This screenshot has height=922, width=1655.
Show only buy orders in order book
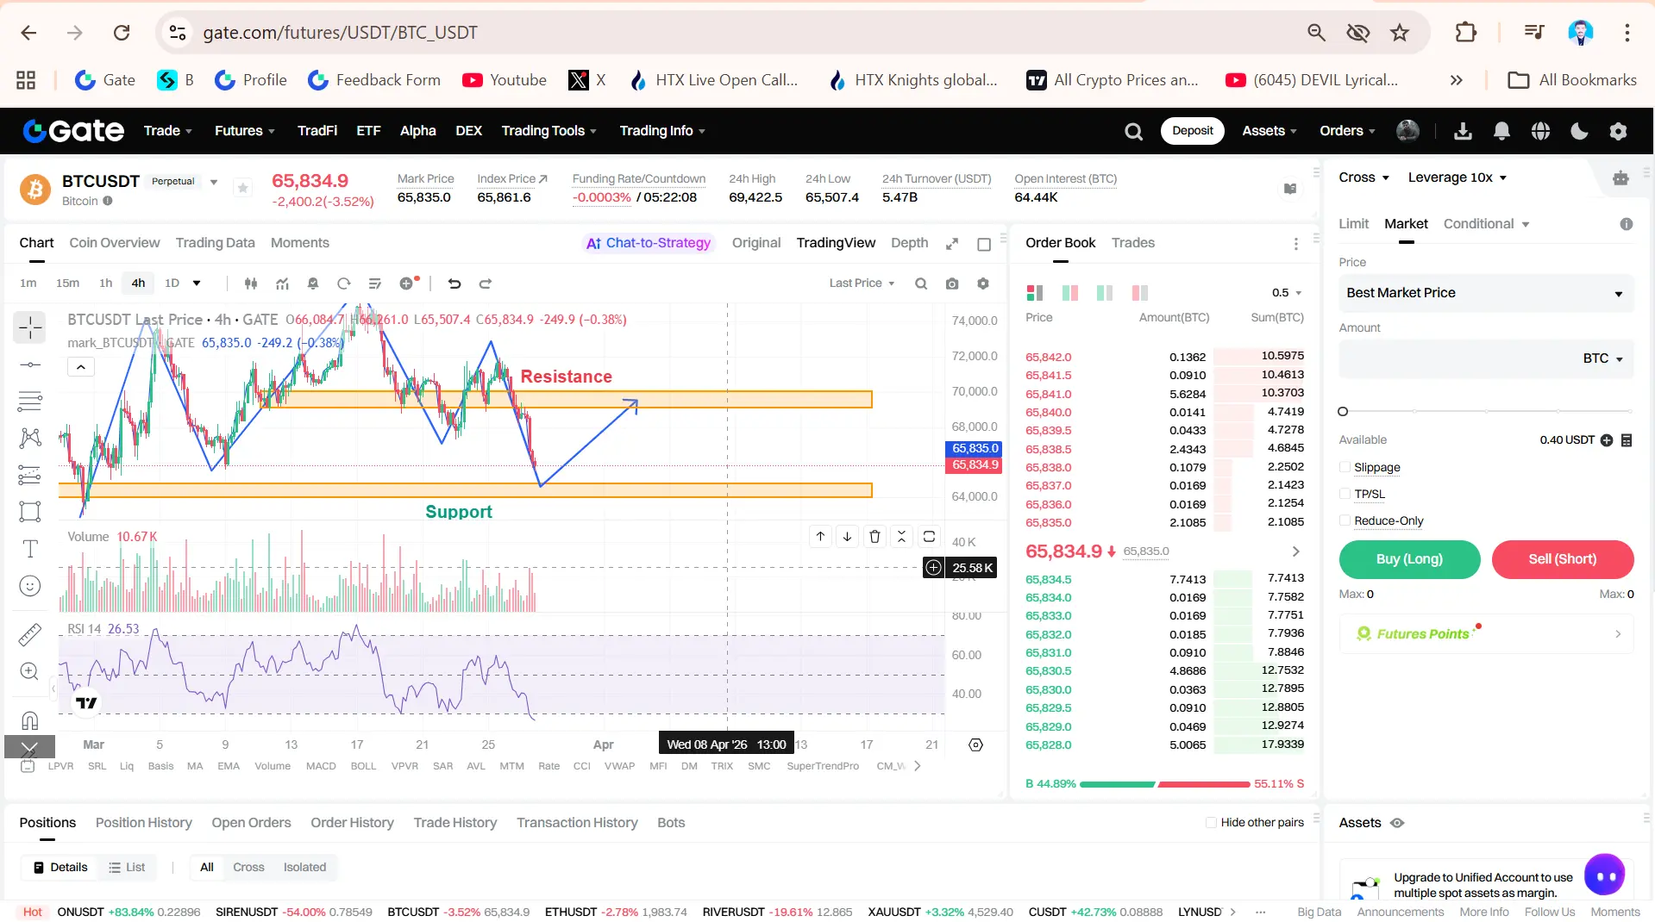tap(1105, 293)
